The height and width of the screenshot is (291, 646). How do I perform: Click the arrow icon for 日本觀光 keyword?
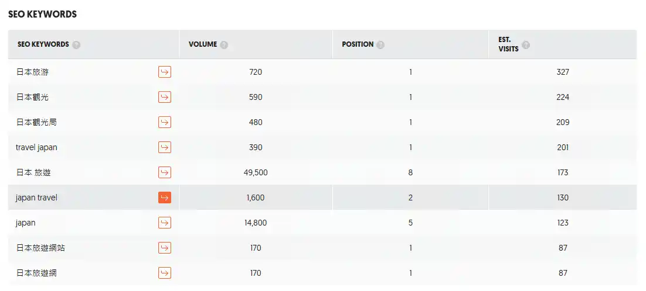point(165,97)
